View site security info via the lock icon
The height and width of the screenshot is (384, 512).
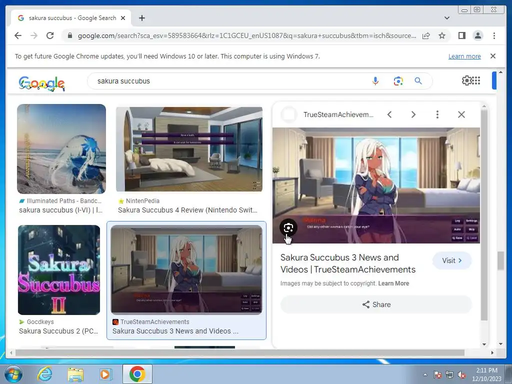69,35
